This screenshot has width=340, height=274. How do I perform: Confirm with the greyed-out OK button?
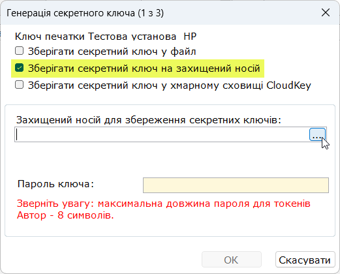pyautogui.click(x=232, y=260)
